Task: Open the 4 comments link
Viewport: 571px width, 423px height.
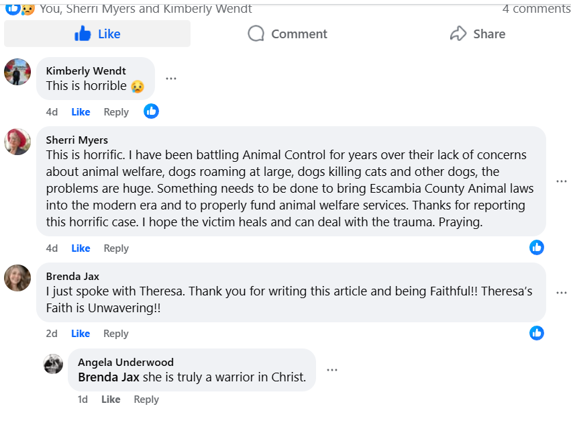Action: [x=536, y=9]
